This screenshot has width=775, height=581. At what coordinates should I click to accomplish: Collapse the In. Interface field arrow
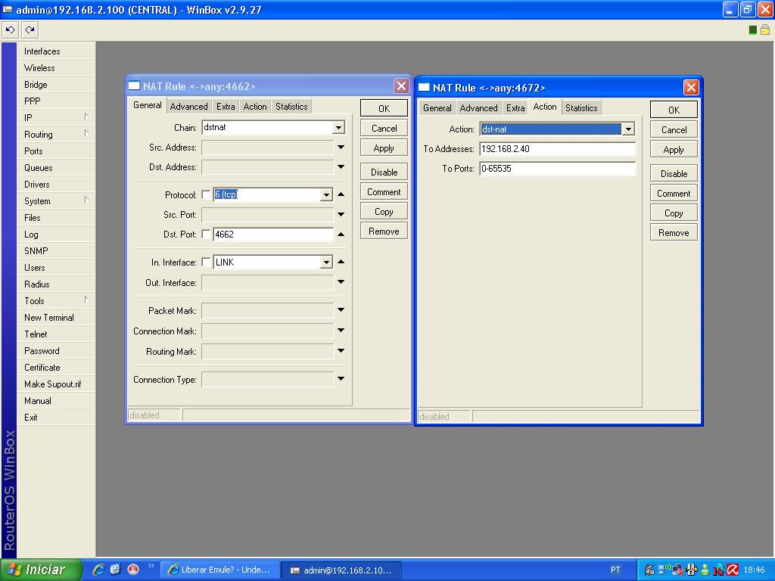(x=341, y=262)
